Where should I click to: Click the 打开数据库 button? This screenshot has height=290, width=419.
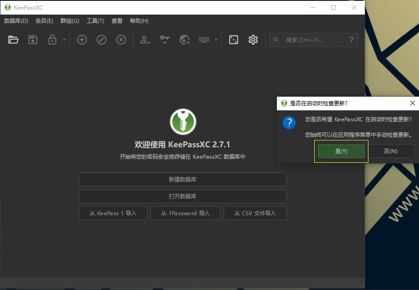[183, 196]
